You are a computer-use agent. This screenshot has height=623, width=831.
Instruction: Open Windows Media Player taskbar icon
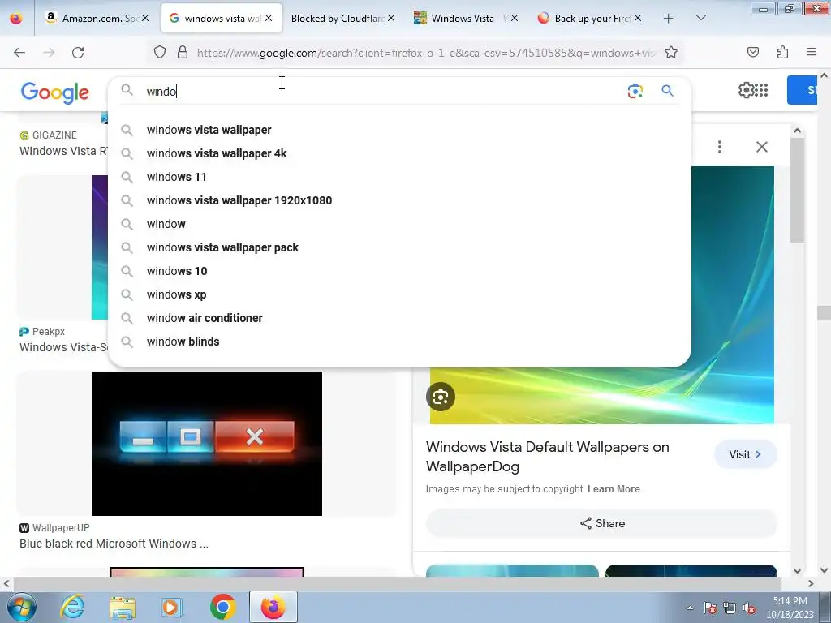pyautogui.click(x=172, y=607)
